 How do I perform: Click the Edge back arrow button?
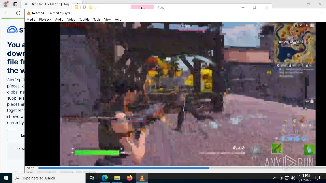[7, 13]
